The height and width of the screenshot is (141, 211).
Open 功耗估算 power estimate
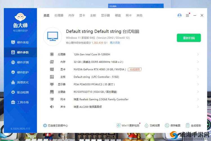tap(152, 125)
